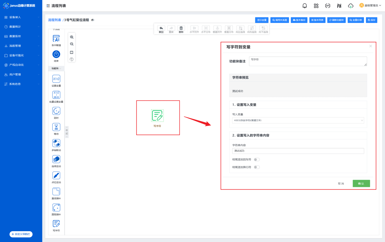Click the zoom in magnifier icon
Viewport: 385px width, 242px height.
click(x=72, y=37)
